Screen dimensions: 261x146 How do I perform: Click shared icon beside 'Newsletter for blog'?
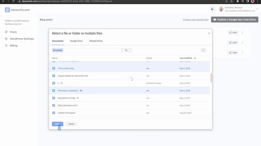(78, 98)
